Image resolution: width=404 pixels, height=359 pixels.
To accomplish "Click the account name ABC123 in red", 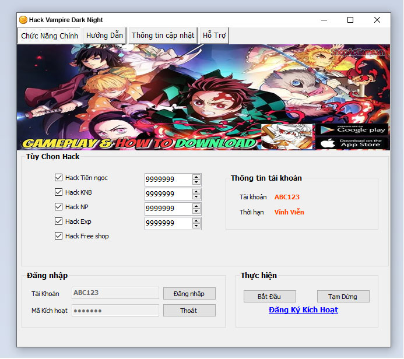I will 287,197.
